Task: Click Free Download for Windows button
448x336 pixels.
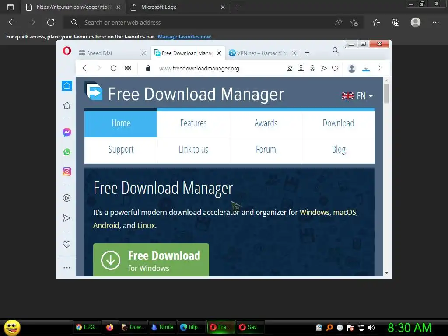Action: coord(151,260)
